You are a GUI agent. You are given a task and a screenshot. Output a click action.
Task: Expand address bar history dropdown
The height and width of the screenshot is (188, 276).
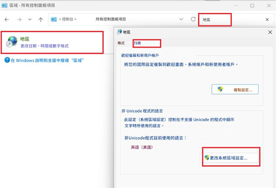tap(181, 19)
